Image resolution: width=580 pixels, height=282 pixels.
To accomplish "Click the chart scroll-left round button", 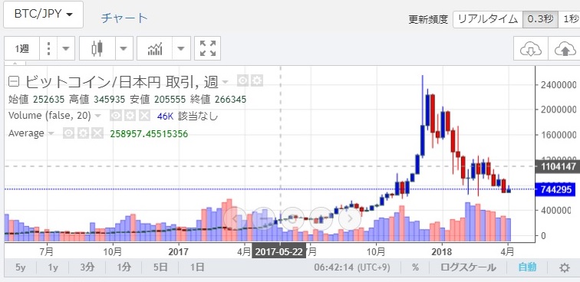I will tap(236, 219).
